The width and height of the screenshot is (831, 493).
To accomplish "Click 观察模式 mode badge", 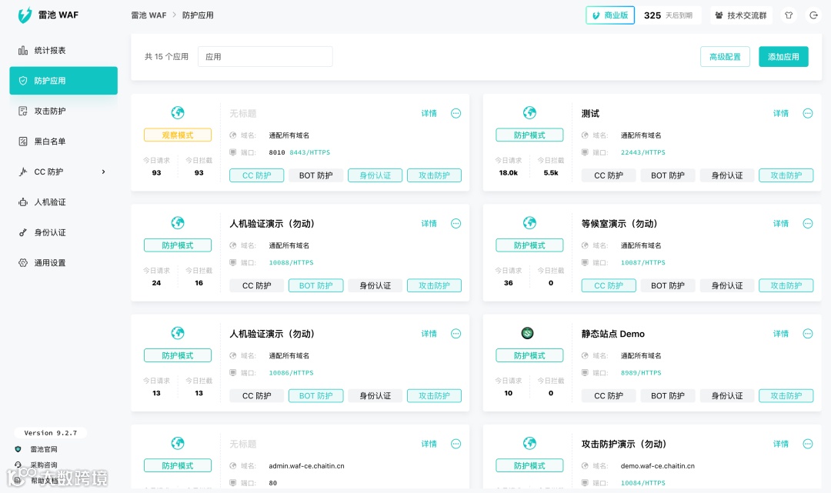I will 178,135.
